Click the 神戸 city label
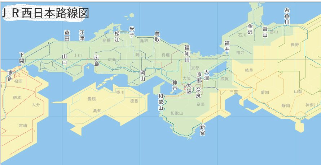The image size is (321, 165). click(175, 86)
